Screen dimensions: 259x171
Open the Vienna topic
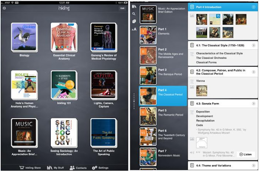point(201,81)
